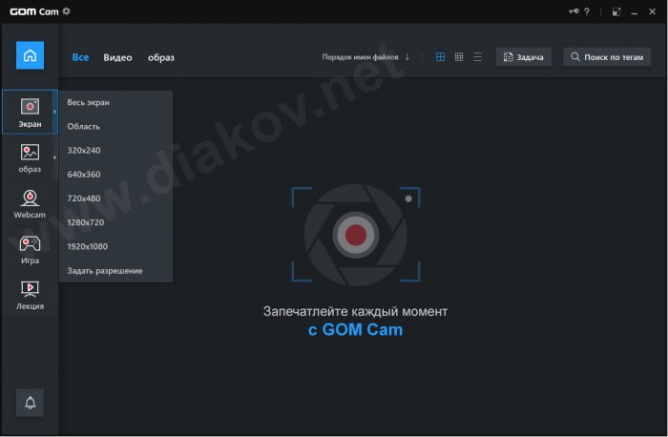This screenshot has width=668, height=437.
Task: Open help question mark
Action: tap(587, 11)
